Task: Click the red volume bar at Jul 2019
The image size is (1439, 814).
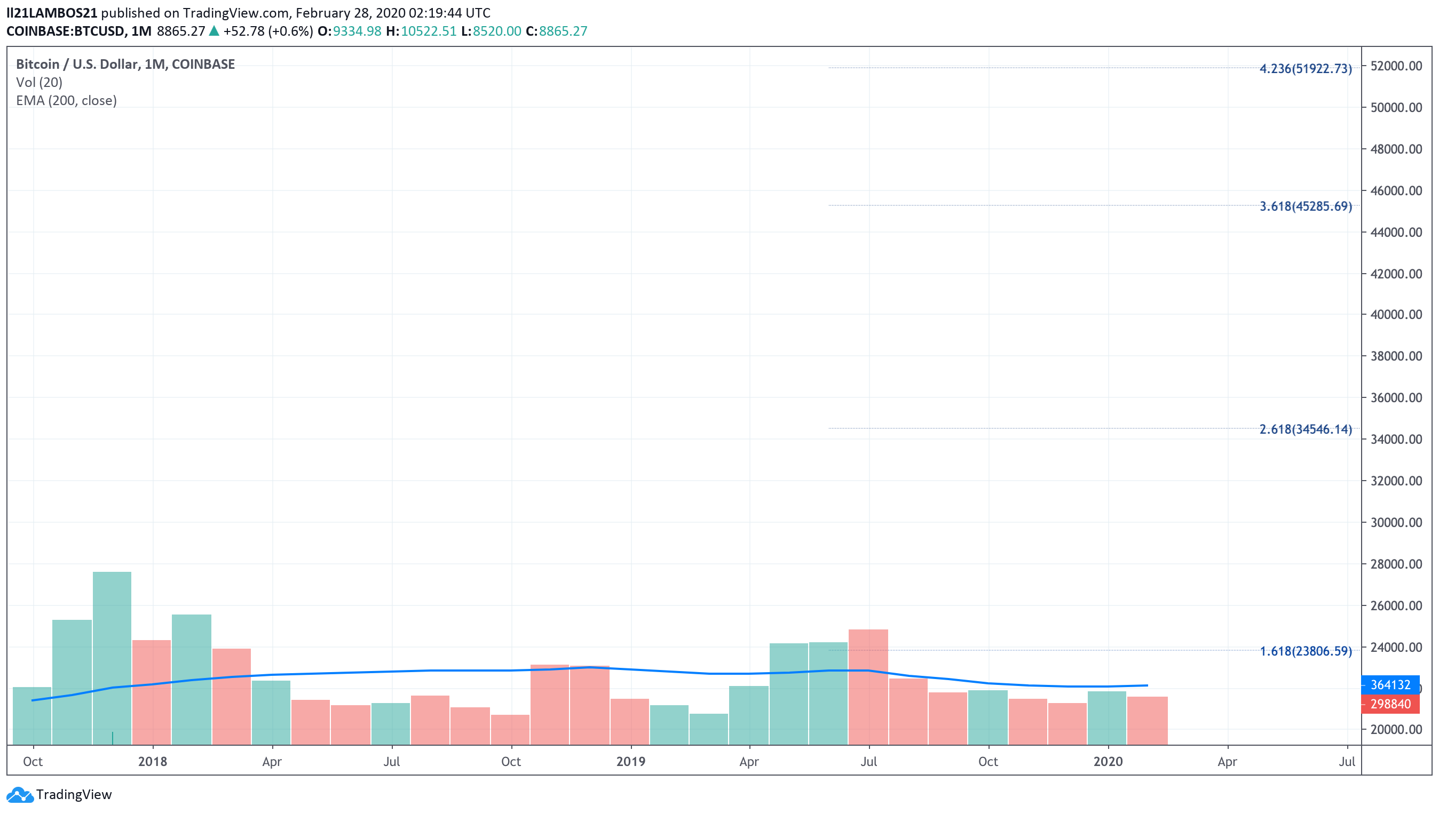Action: coord(868,687)
